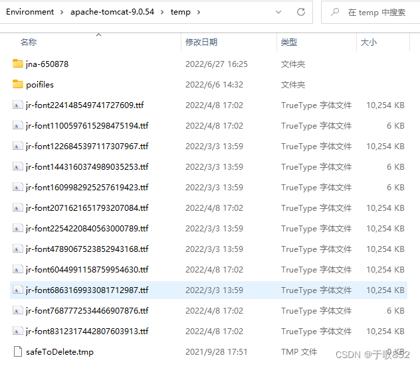Click date 2022/6/27 16:25 of jna-650878
Image resolution: width=420 pixels, height=366 pixels.
[217, 64]
